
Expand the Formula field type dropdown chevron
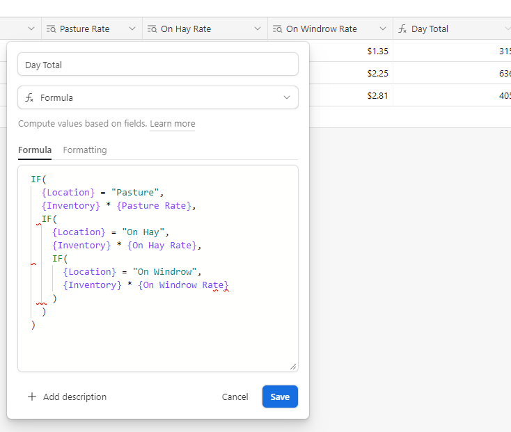[x=287, y=97]
